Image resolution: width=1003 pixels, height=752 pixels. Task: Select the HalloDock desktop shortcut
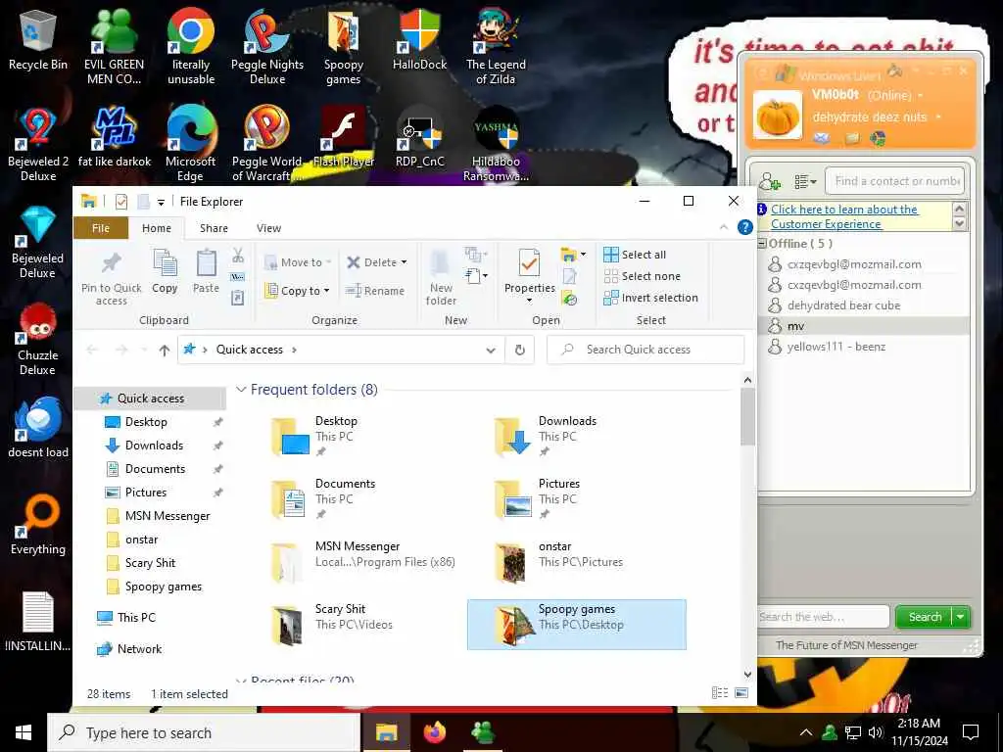tap(419, 39)
